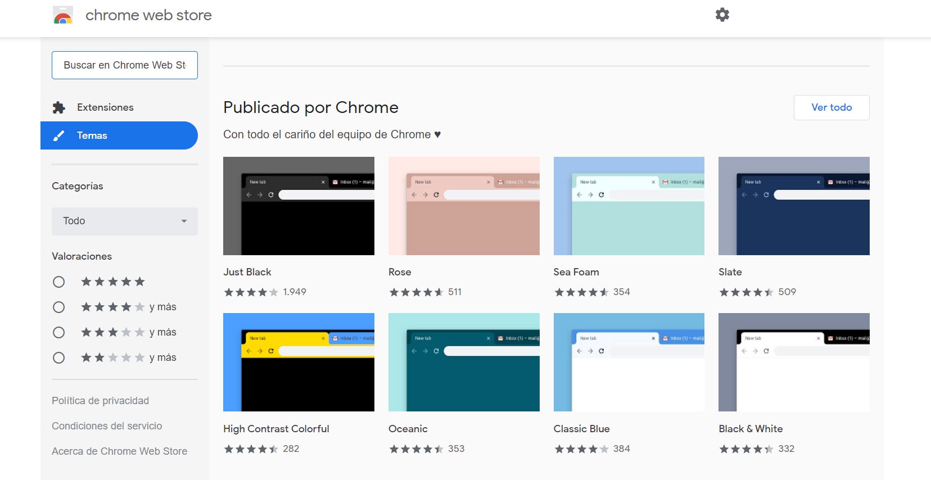
Task: Click the 'Publicado por Chrome' section heading
Action: coord(311,107)
